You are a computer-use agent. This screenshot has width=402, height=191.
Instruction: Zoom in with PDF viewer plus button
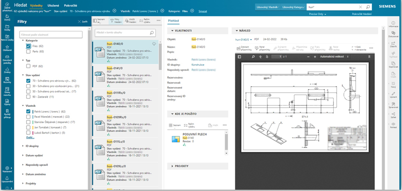pyautogui.click(x=315, y=57)
